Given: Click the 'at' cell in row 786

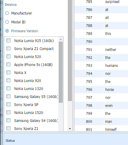Looking at the screenshot, I should 116,10.
